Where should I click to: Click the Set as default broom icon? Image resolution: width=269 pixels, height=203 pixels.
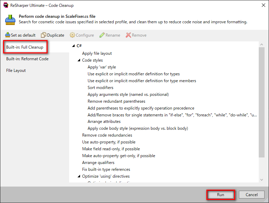pos(8,35)
